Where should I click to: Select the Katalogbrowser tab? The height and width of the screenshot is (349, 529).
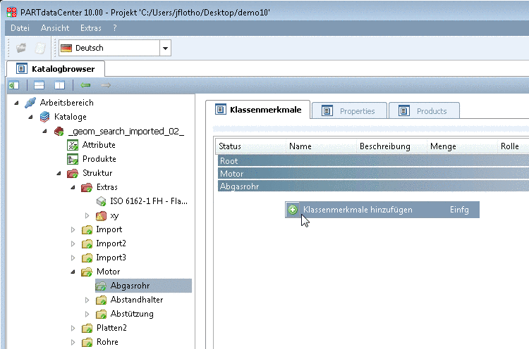(x=56, y=69)
